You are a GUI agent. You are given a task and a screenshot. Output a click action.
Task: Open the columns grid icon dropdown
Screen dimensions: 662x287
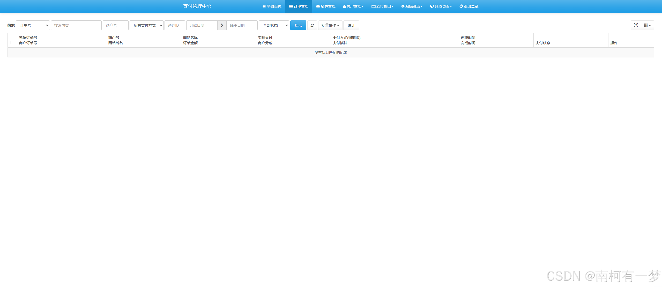click(647, 25)
